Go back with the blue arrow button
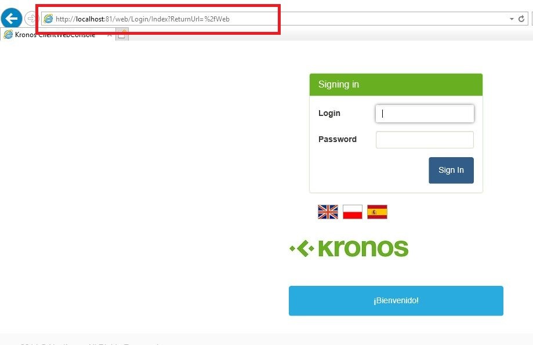533x345 pixels. (x=12, y=19)
